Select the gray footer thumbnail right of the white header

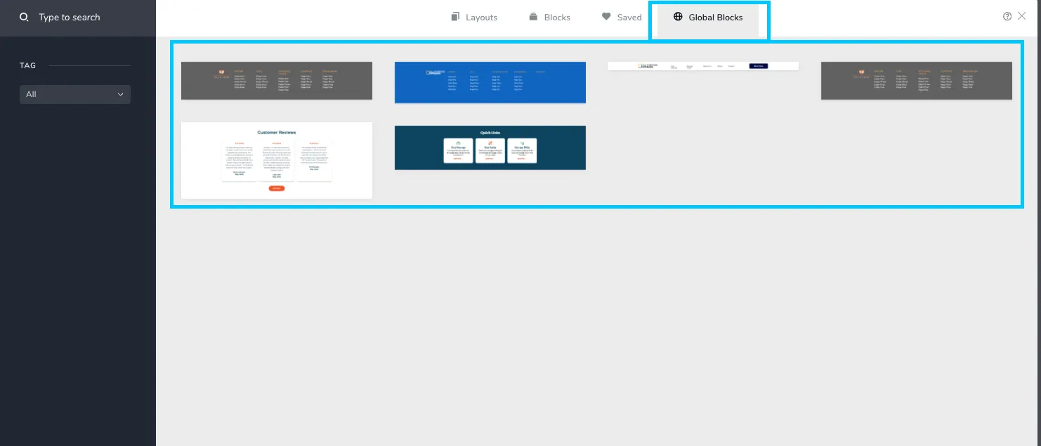click(x=917, y=81)
